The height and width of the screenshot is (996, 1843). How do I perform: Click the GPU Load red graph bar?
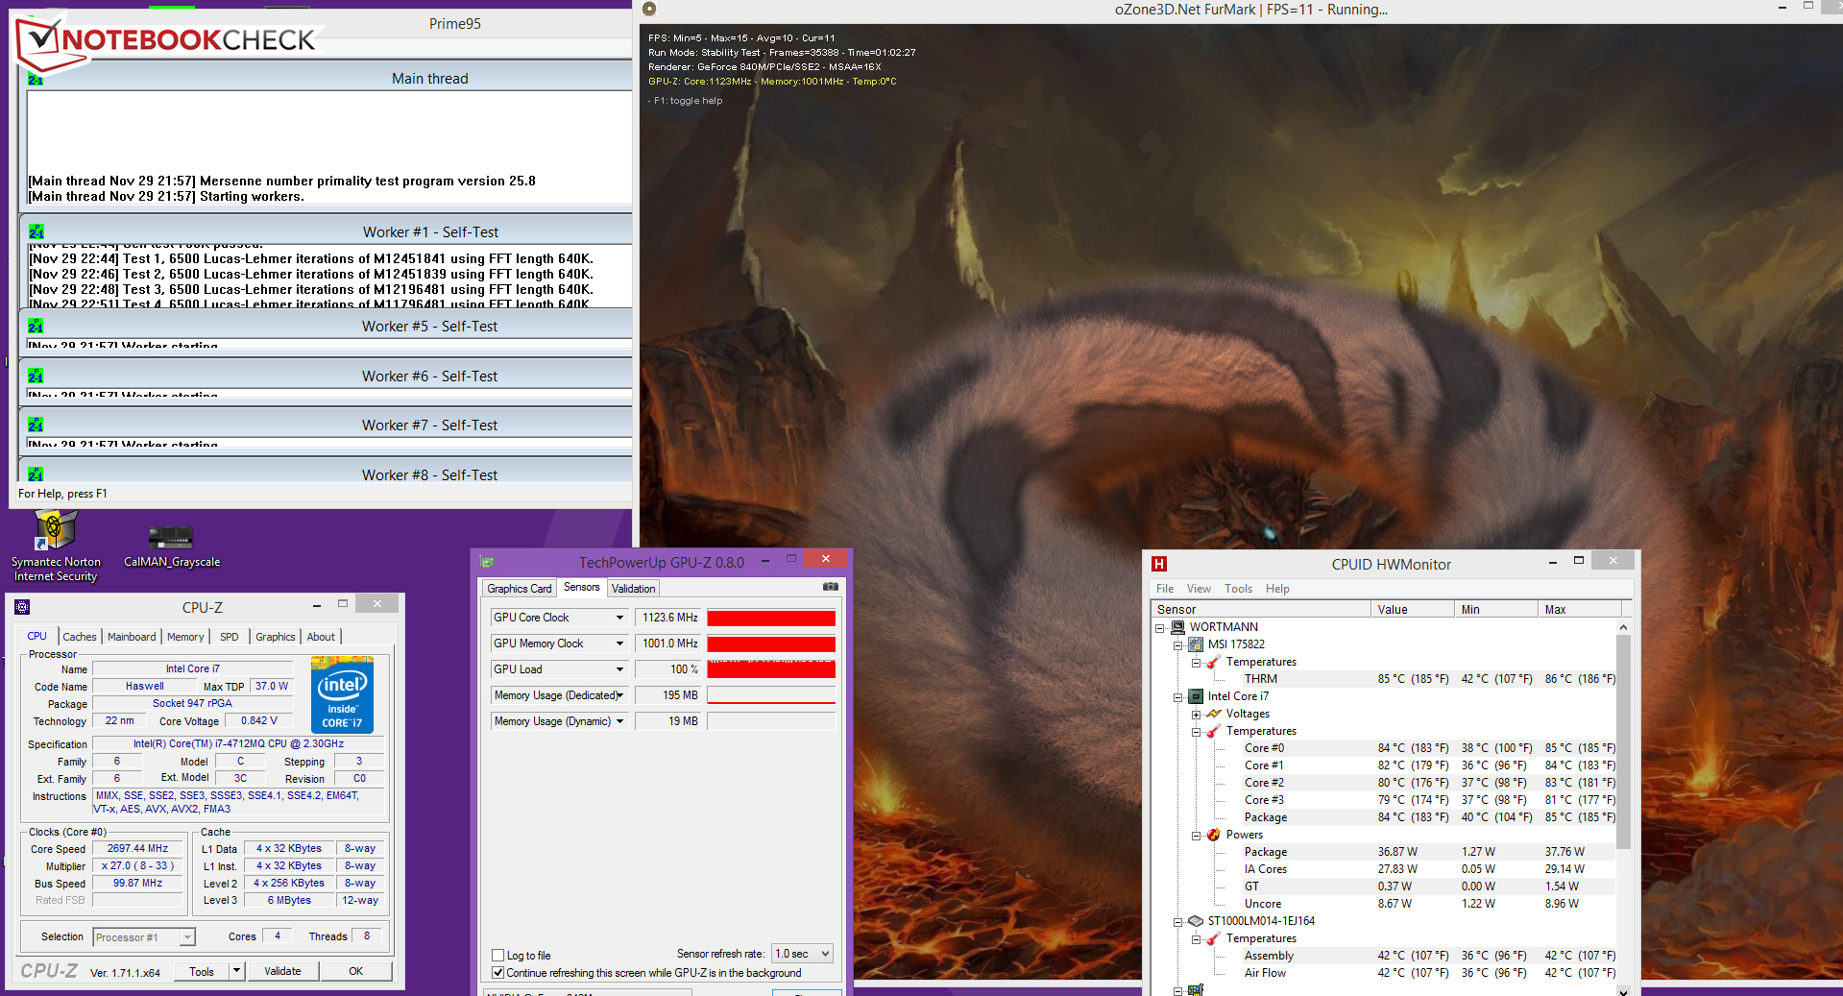coord(771,669)
